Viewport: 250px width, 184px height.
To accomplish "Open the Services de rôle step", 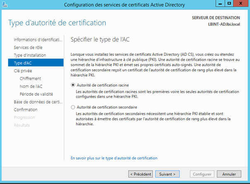I will pyautogui.click(x=28, y=47).
